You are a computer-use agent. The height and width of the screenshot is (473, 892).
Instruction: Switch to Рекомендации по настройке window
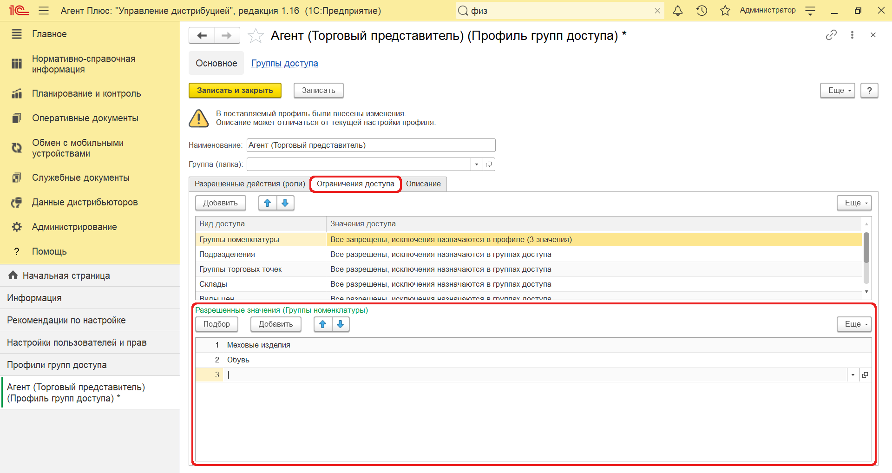coord(90,320)
